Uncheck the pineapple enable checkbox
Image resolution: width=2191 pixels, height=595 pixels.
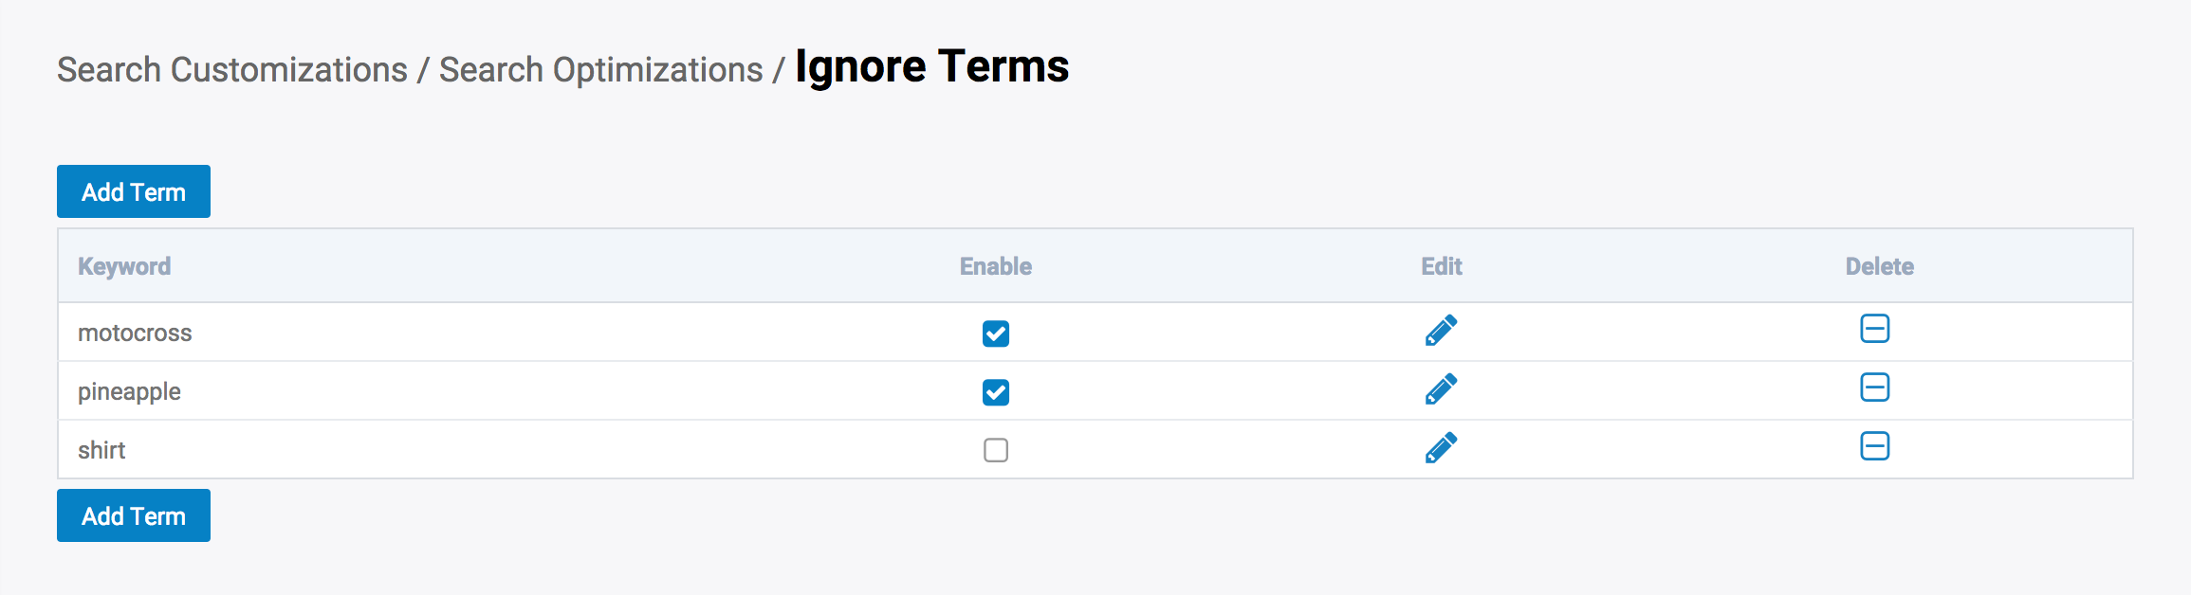[996, 392]
